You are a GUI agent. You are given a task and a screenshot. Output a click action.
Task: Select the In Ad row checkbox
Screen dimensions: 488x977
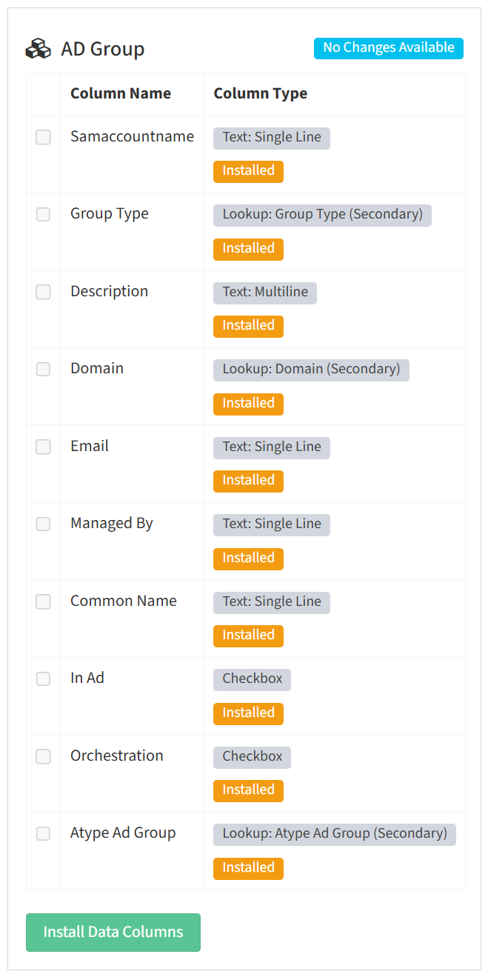coord(44,678)
